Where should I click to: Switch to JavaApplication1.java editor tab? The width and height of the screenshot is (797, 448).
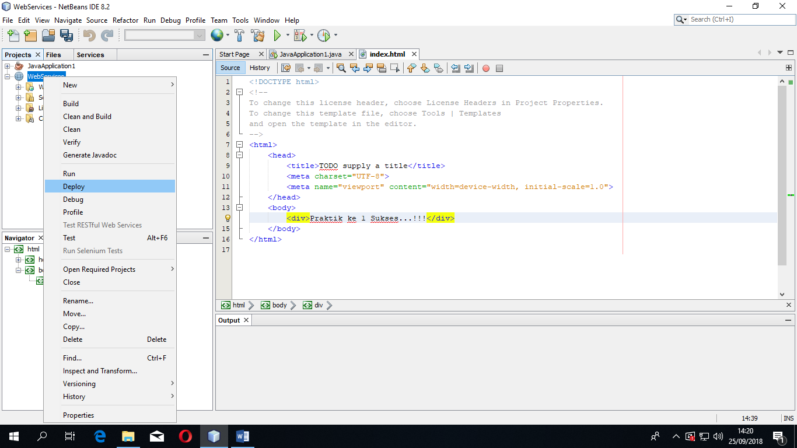click(x=310, y=54)
